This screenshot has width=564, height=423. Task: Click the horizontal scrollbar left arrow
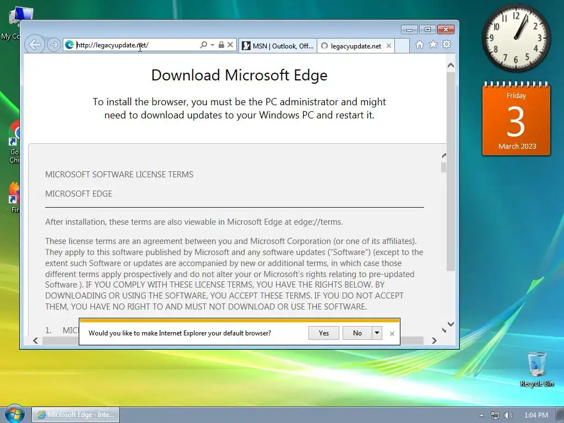36,340
